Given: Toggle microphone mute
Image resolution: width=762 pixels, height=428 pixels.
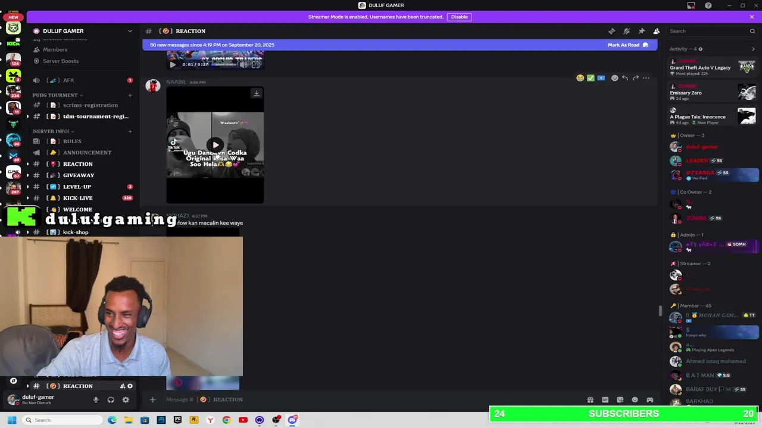Looking at the screenshot, I should 96,400.
